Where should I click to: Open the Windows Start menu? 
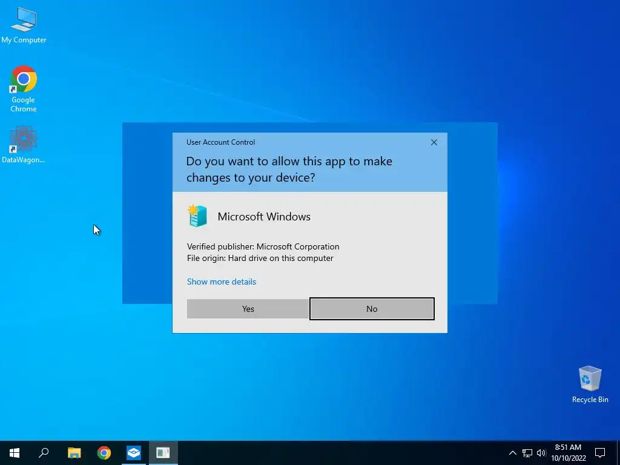point(15,453)
